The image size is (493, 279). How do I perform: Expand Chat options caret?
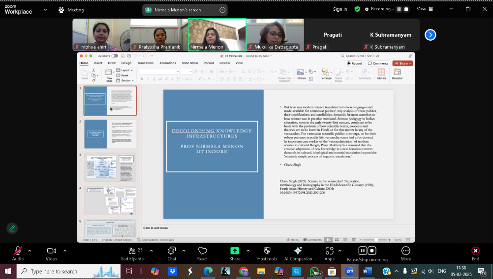(184, 251)
